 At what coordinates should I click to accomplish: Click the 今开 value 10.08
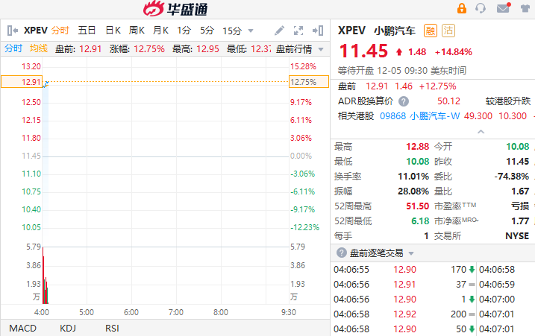(x=518, y=147)
